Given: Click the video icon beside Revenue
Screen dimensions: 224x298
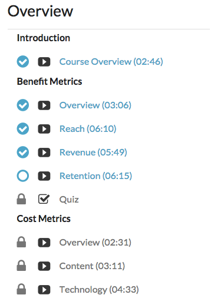Looking at the screenshot, I should tap(44, 153).
